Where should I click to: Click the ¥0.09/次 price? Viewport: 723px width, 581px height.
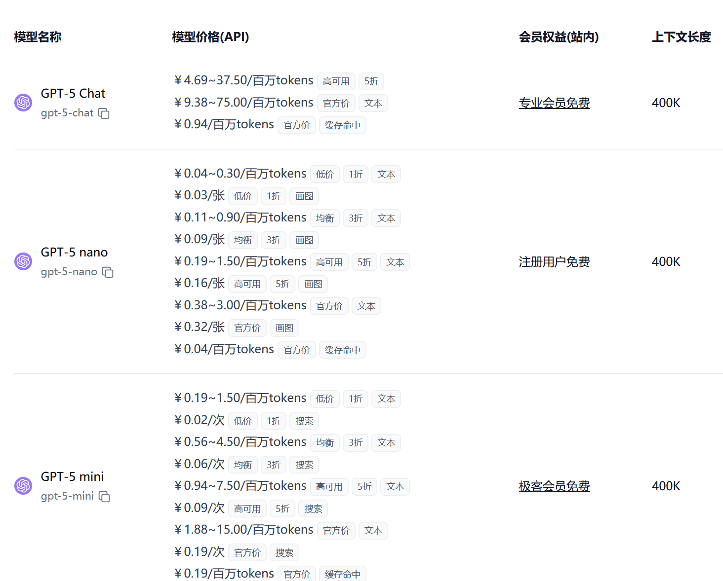[200, 508]
